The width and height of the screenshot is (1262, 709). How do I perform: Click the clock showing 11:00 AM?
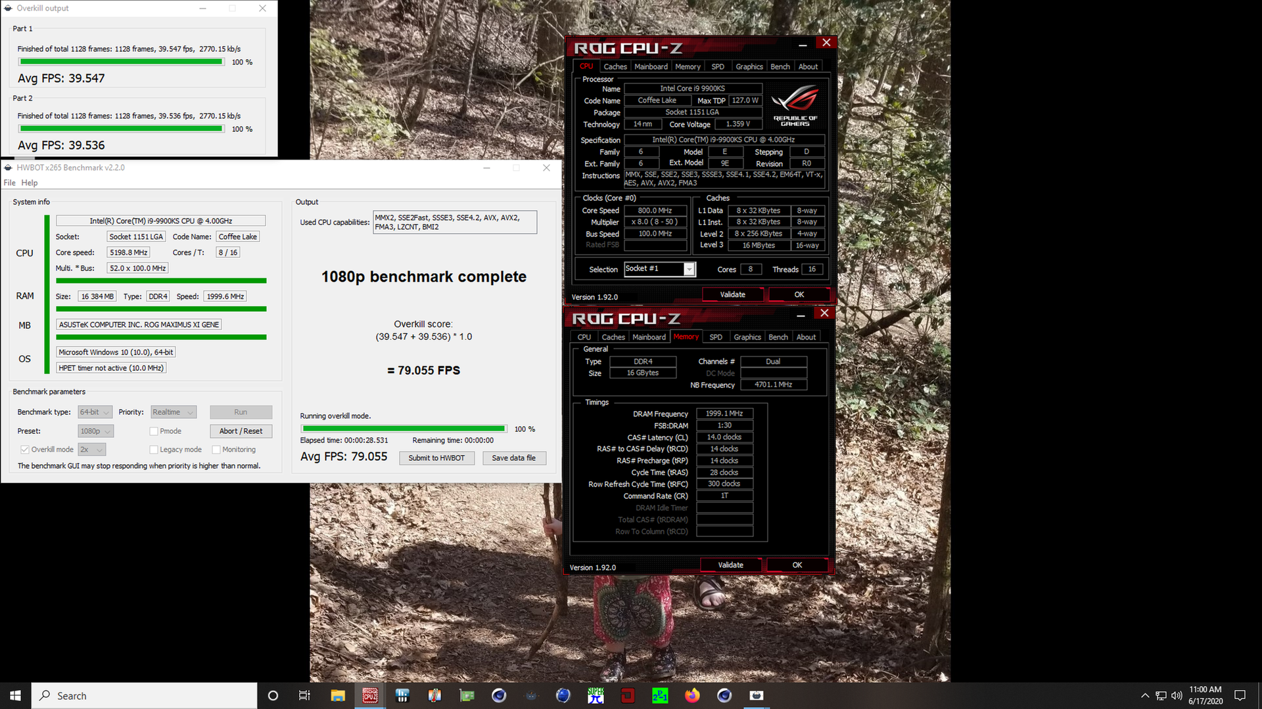tap(1205, 689)
